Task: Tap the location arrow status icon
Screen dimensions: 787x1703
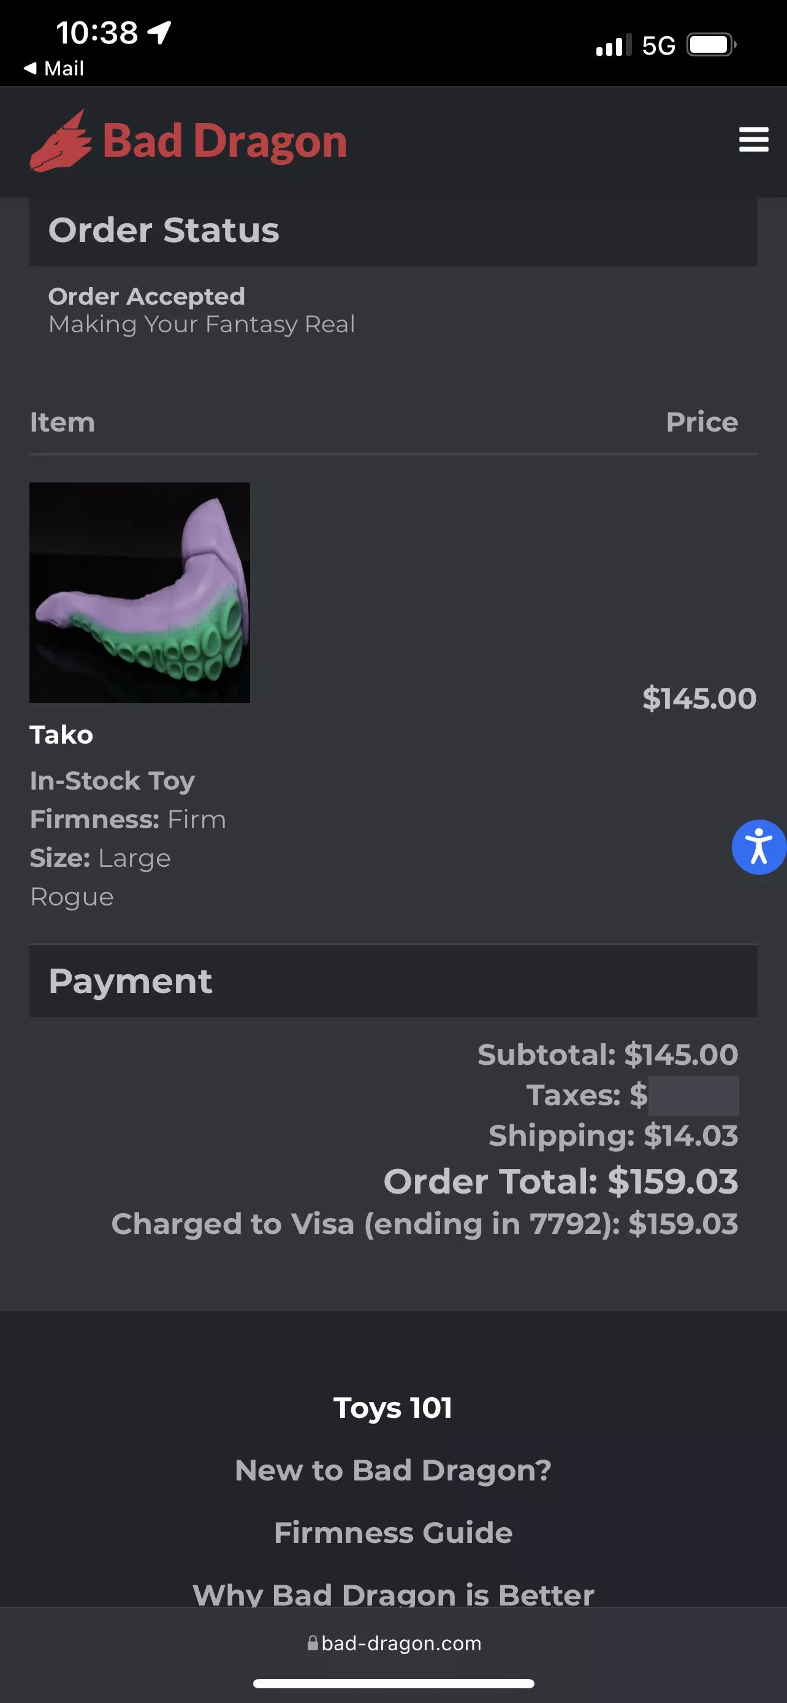Action: click(x=159, y=32)
